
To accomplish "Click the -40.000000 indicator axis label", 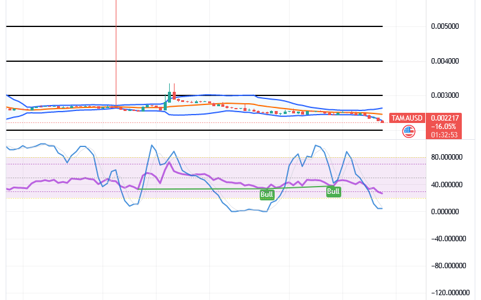I will pos(449,239).
